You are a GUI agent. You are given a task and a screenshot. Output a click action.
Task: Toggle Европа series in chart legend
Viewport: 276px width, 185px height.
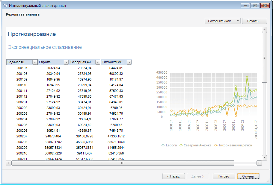tap(169, 145)
